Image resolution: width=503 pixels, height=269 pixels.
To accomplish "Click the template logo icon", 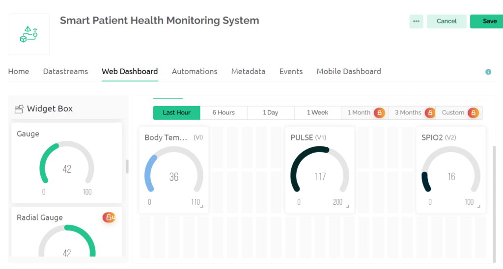I will [28, 34].
